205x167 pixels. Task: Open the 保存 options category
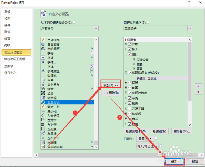click(7, 25)
